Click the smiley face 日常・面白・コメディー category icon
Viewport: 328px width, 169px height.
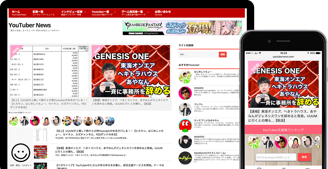tap(21, 152)
